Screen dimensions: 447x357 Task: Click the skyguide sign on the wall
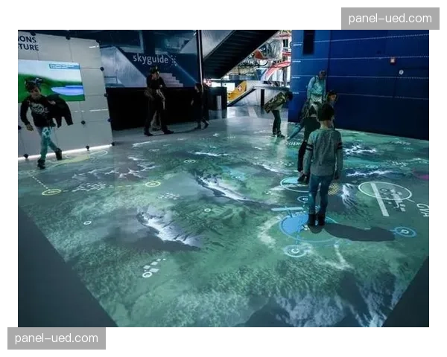click(150, 59)
